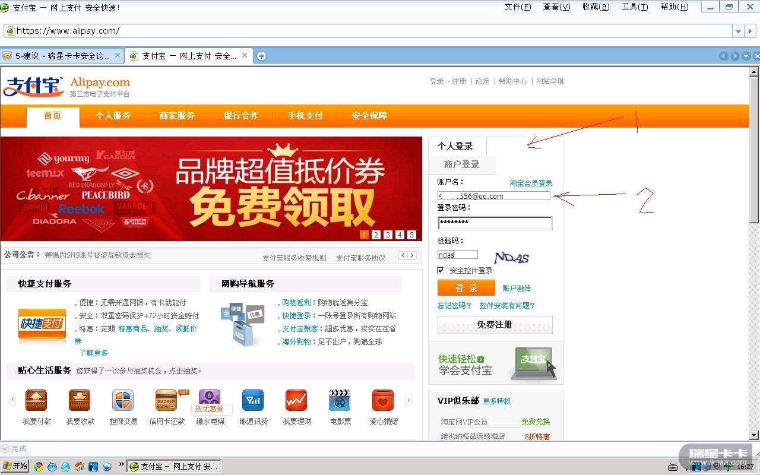Jump to banner slide 5
This screenshot has height=475, width=760.
411,235
